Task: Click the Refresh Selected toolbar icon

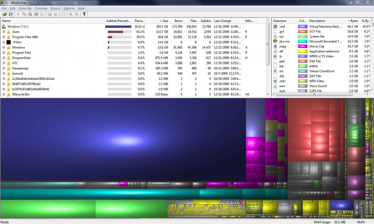Action: tap(42, 14)
